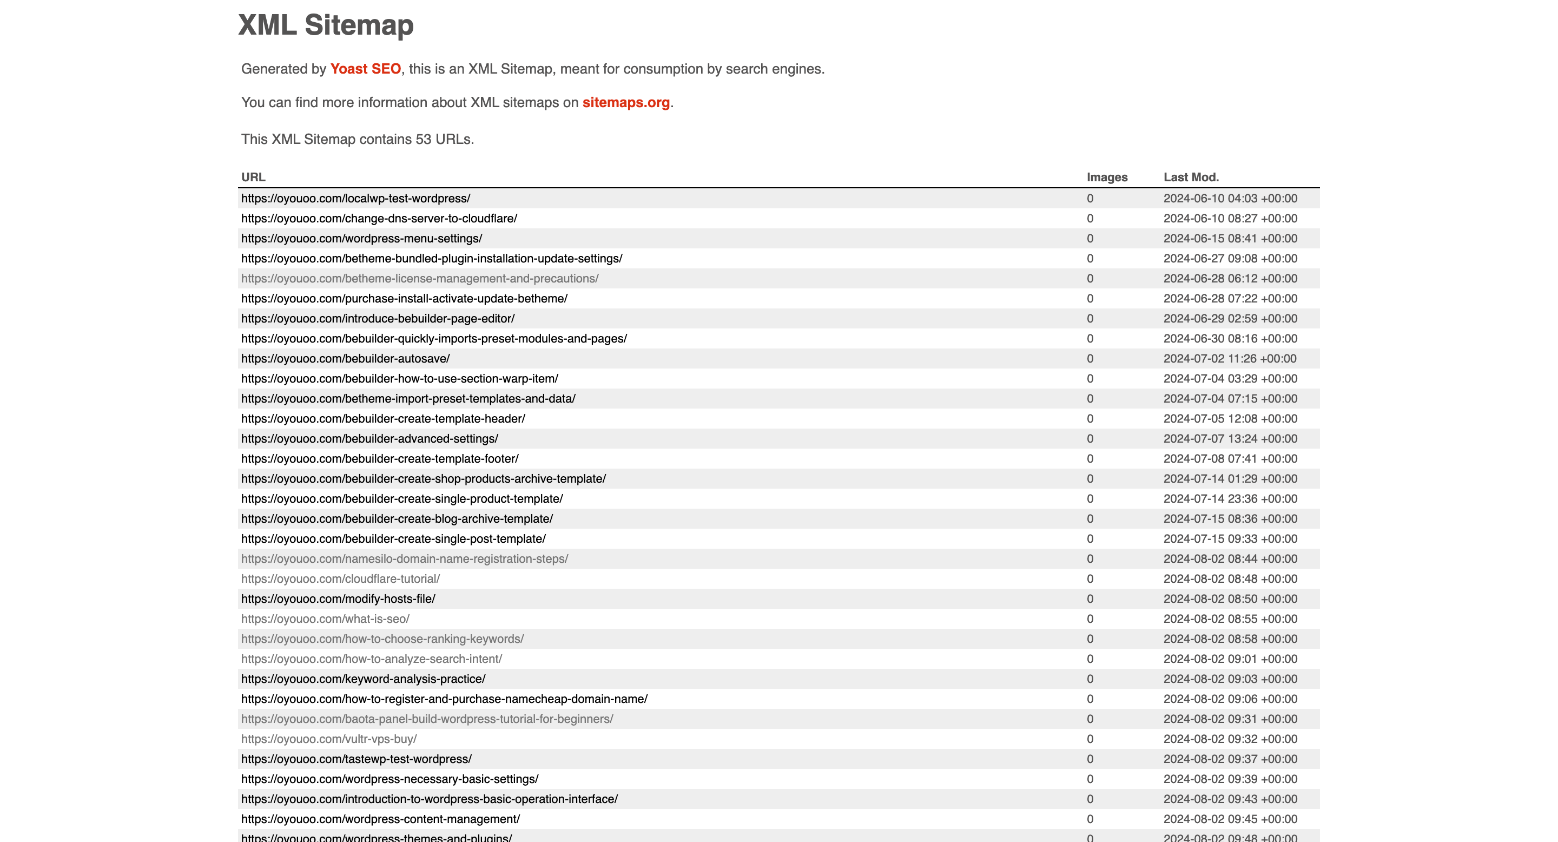Click Images count in bebuilder-autosave row

1090,359
